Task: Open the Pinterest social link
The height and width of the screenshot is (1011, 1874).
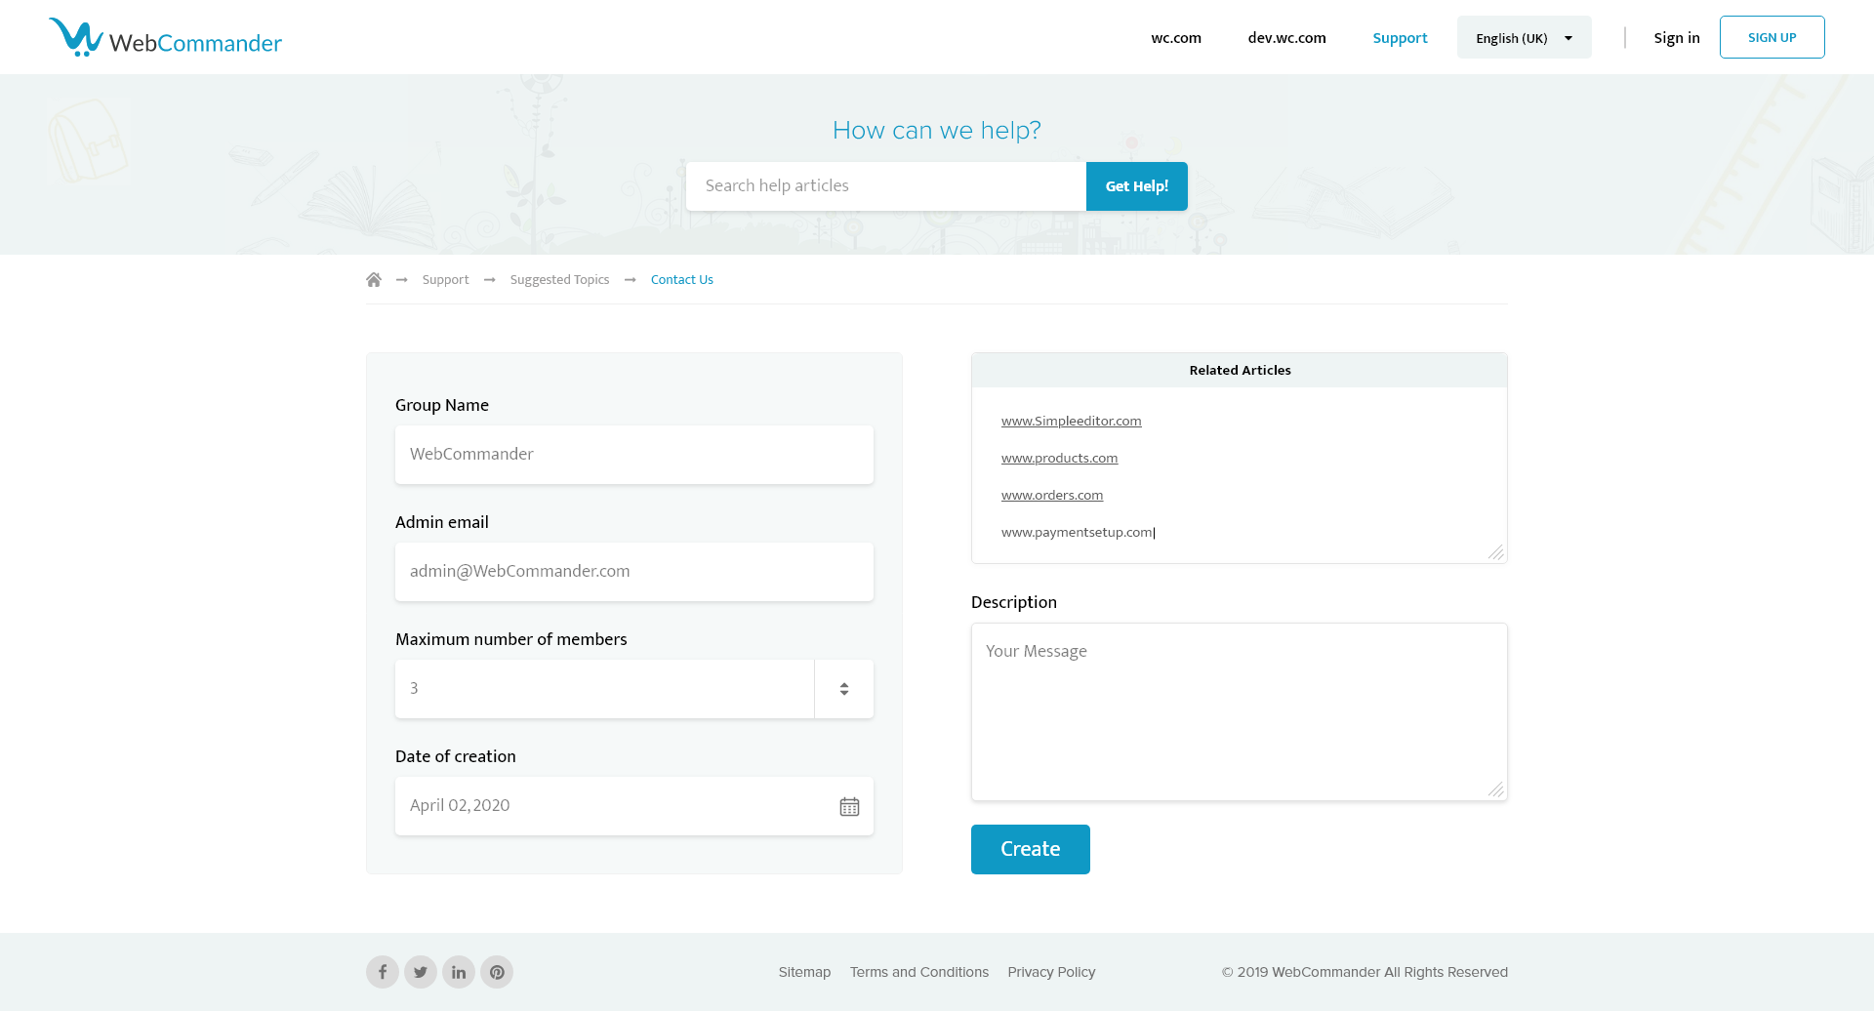Action: (497, 972)
